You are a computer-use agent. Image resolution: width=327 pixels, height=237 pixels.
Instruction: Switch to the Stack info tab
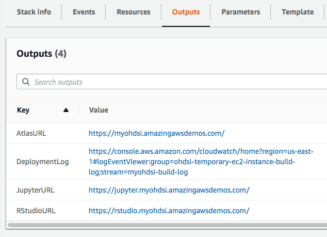pyautogui.click(x=34, y=12)
